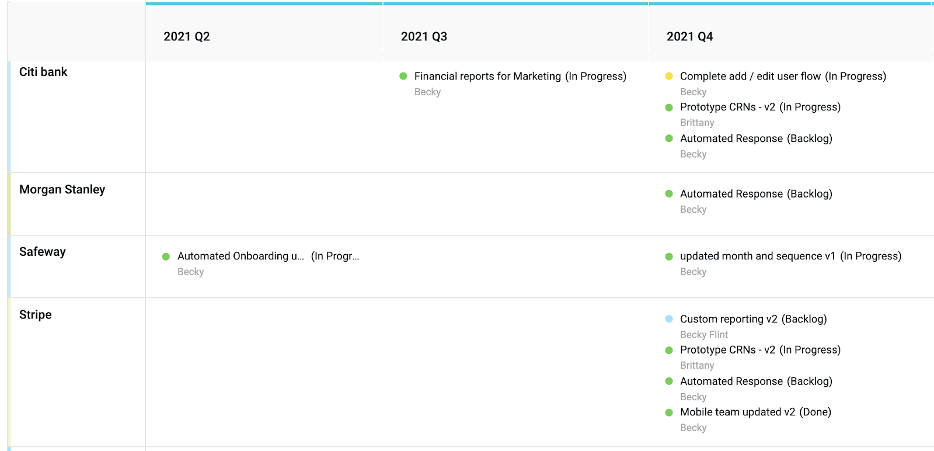Click blue status dot beside Custom reporting v2
The height and width of the screenshot is (451, 934).
[669, 319]
